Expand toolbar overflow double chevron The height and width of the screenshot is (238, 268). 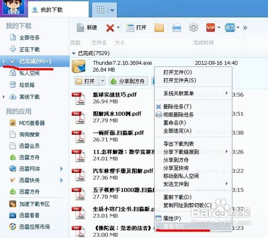pyautogui.click(x=245, y=28)
